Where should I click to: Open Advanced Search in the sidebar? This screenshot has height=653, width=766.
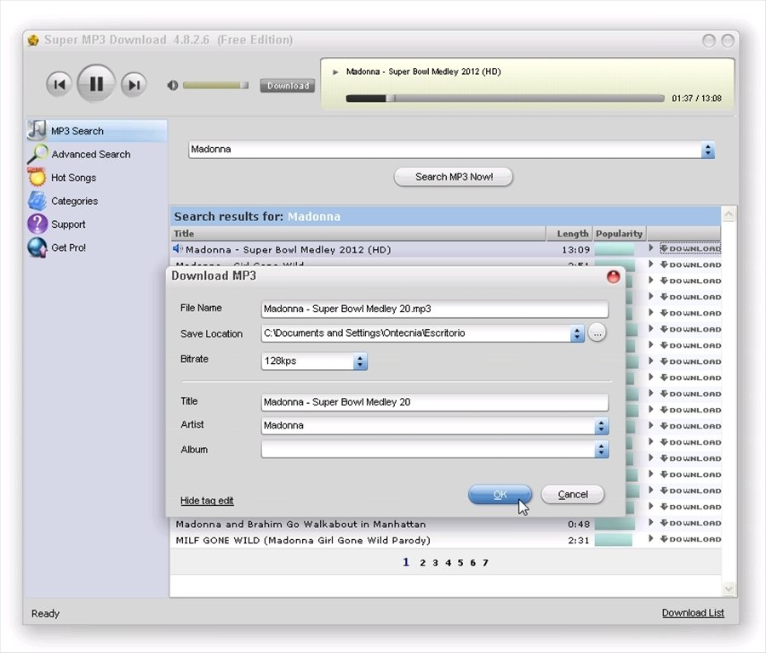[91, 154]
